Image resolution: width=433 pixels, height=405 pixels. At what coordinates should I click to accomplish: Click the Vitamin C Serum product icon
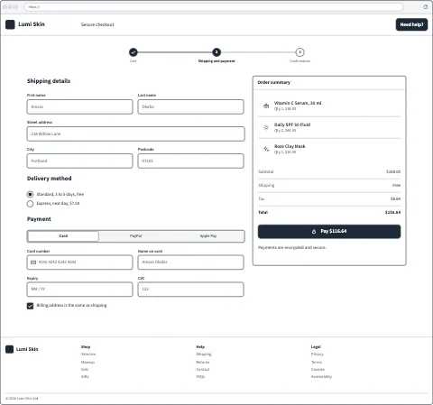(x=266, y=106)
